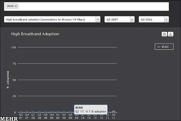
Task: Toggle the IRAN series in the legend
Action: click(164, 47)
